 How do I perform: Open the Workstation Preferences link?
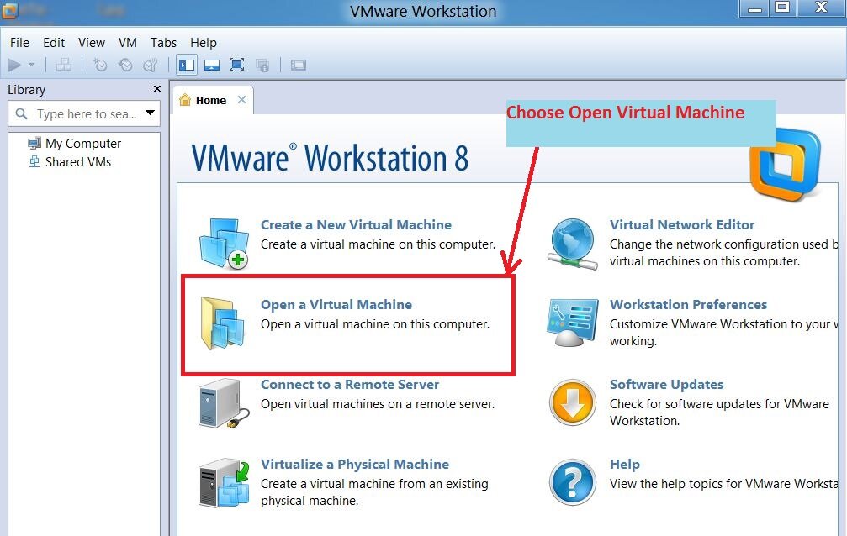(688, 304)
